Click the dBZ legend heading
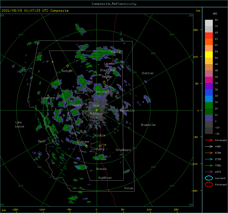Image resolution: width=228 pixels, height=213 pixels. click(215, 13)
